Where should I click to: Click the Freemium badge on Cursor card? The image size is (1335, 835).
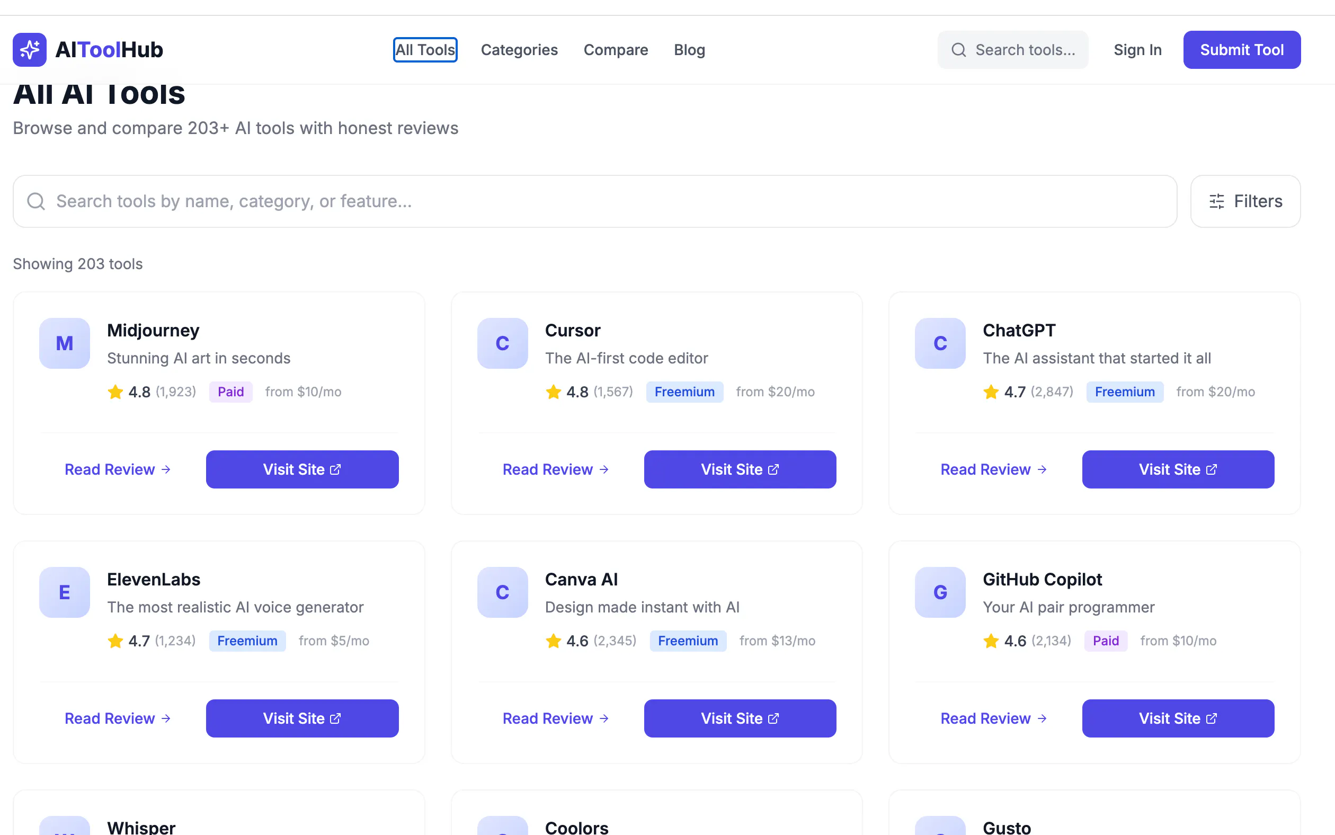click(x=684, y=392)
